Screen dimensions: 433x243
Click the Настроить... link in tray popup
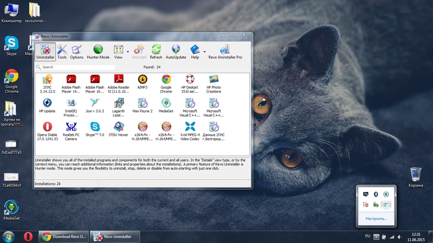click(376, 218)
